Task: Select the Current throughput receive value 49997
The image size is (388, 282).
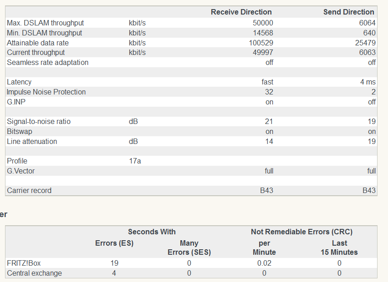Action: [x=263, y=53]
